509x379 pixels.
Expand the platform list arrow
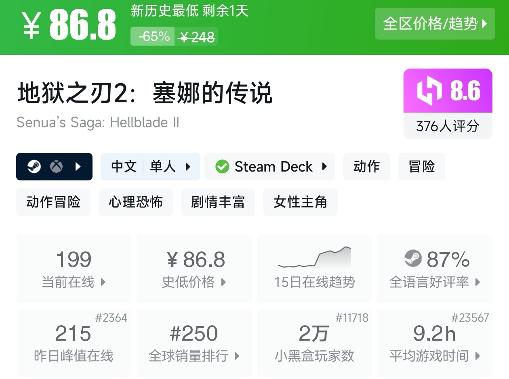[78, 166]
